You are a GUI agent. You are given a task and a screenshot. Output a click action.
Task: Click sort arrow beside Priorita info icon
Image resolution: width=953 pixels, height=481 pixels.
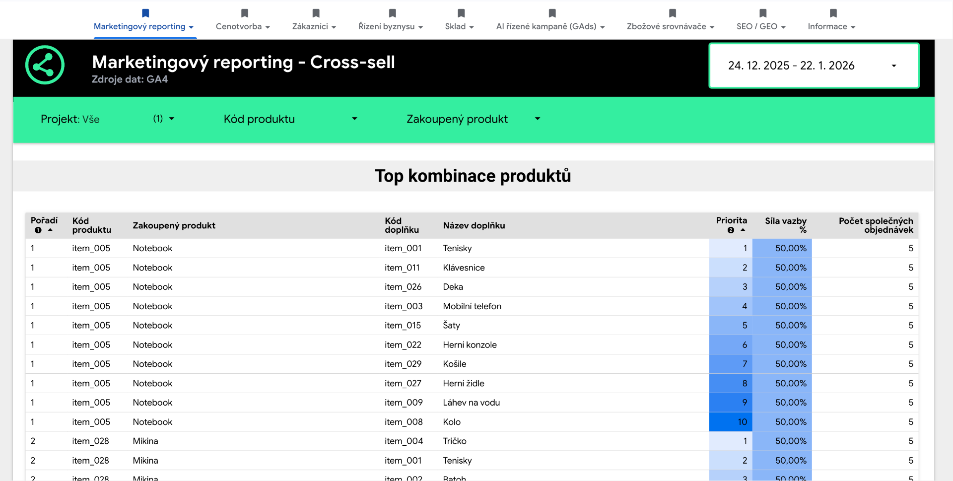pyautogui.click(x=743, y=230)
